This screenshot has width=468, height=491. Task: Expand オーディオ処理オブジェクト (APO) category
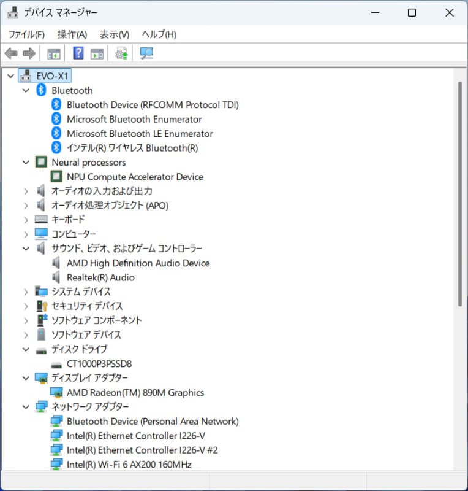click(x=26, y=206)
